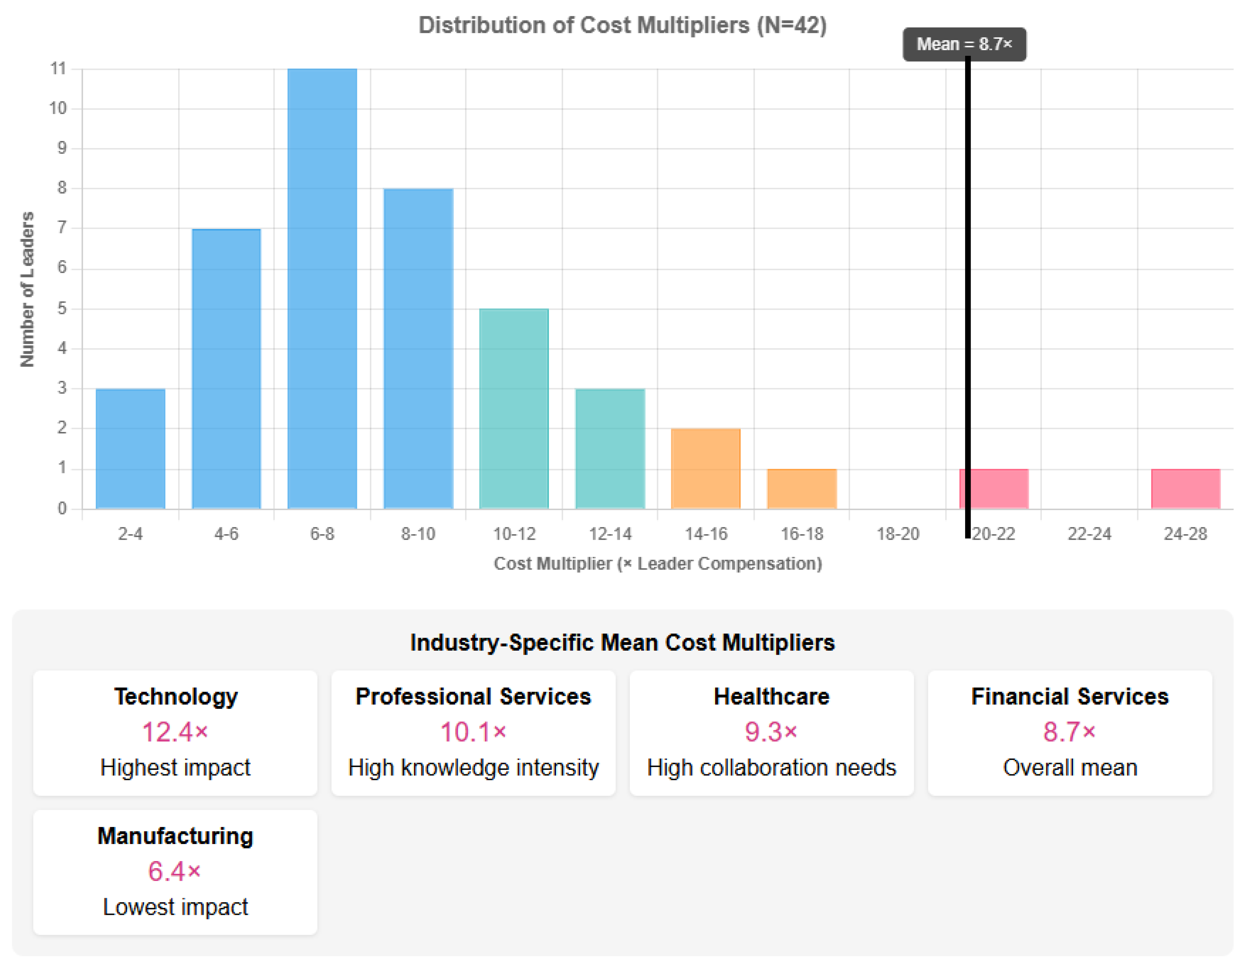The width and height of the screenshot is (1252, 969).
Task: Click the Distribution of Cost Multipliers title
Action: click(x=622, y=25)
